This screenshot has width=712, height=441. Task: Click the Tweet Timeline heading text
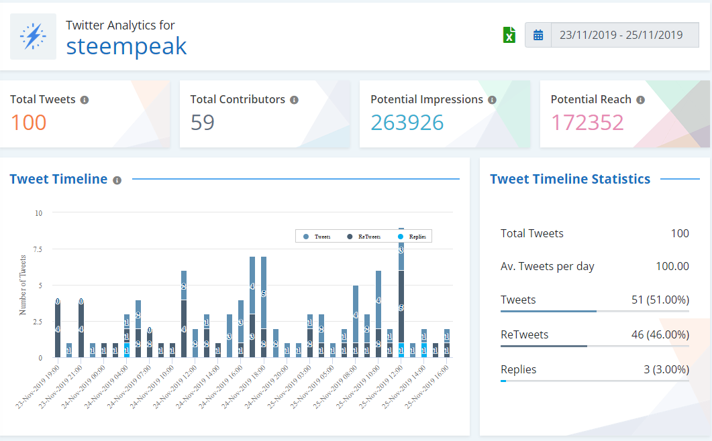coord(58,179)
